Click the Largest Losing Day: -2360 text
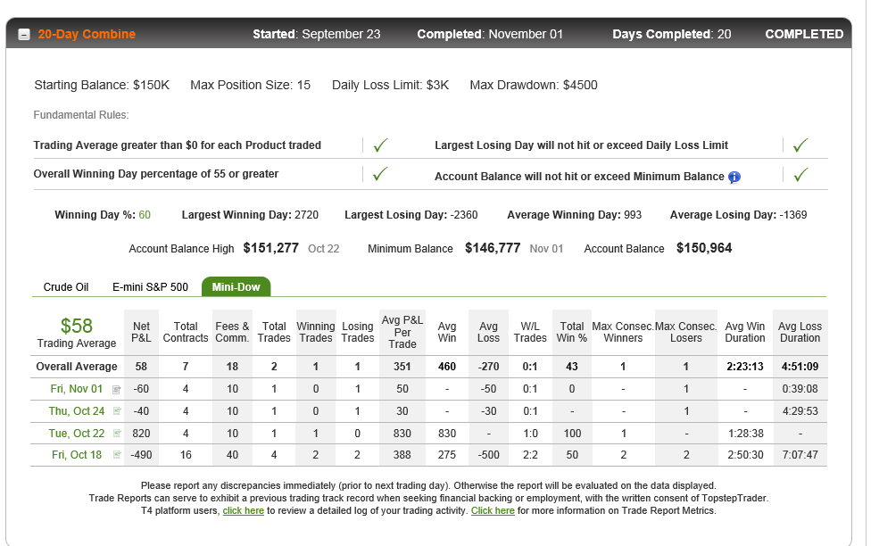Image resolution: width=879 pixels, height=546 pixels. 410,215
